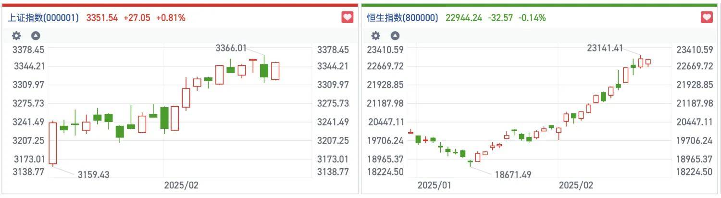Click the 上证指数 price 3351.54 text
Image resolution: width=721 pixels, height=198 pixels.
click(x=102, y=18)
